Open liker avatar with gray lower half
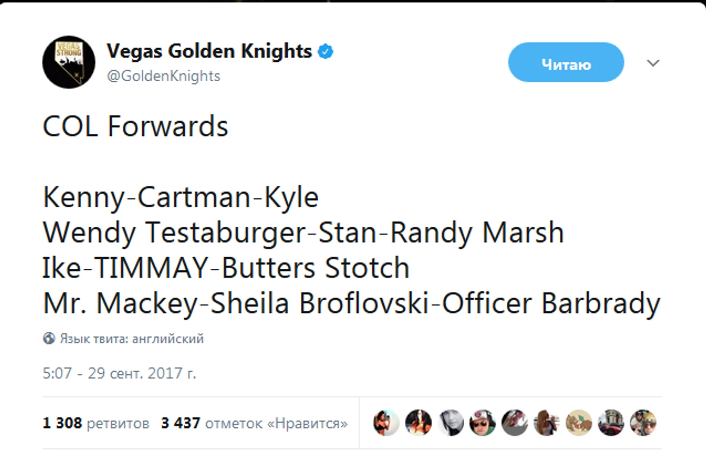706x450 pixels. point(515,423)
